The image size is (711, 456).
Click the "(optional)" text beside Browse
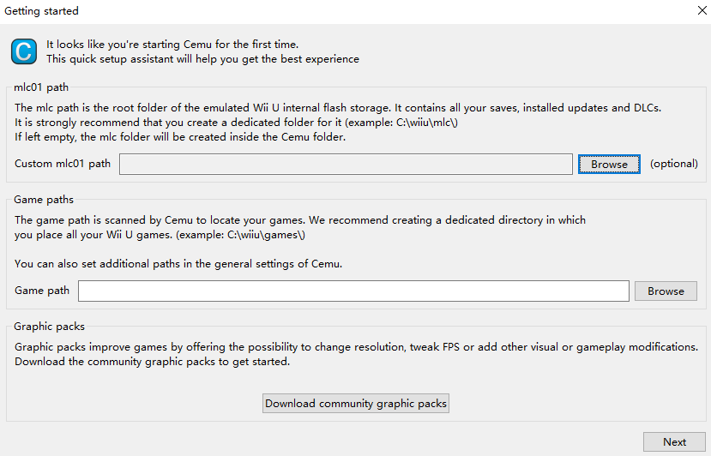click(x=673, y=164)
